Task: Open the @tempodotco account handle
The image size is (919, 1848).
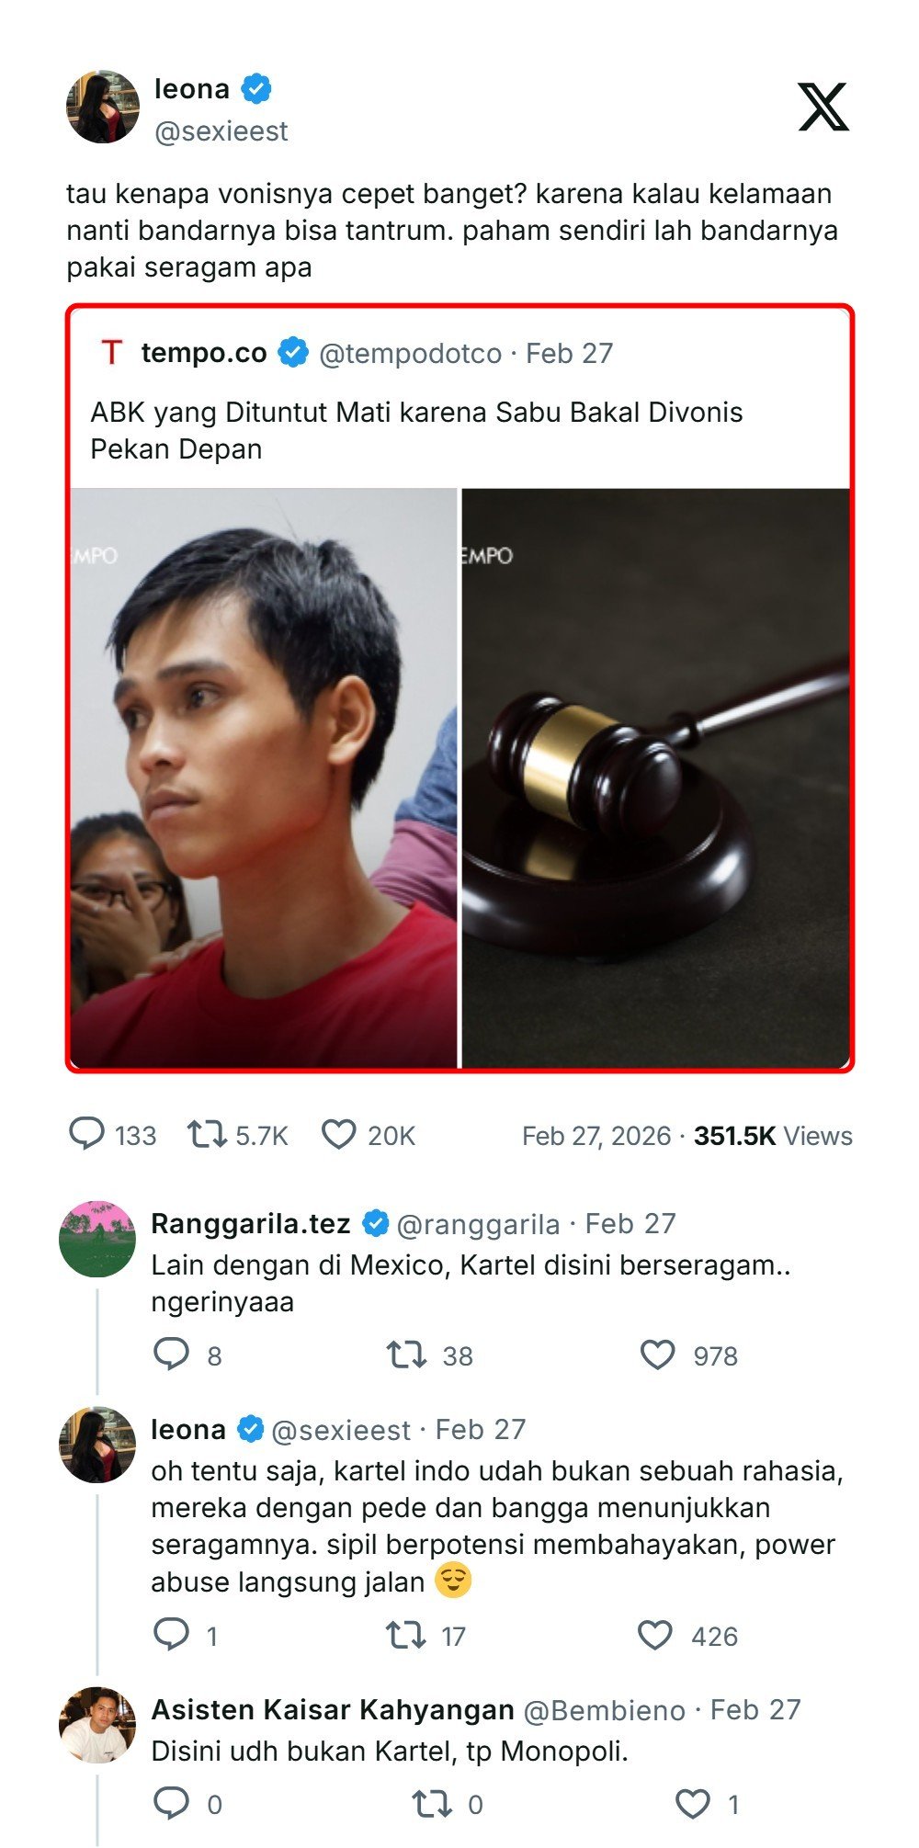Action: click(x=411, y=353)
